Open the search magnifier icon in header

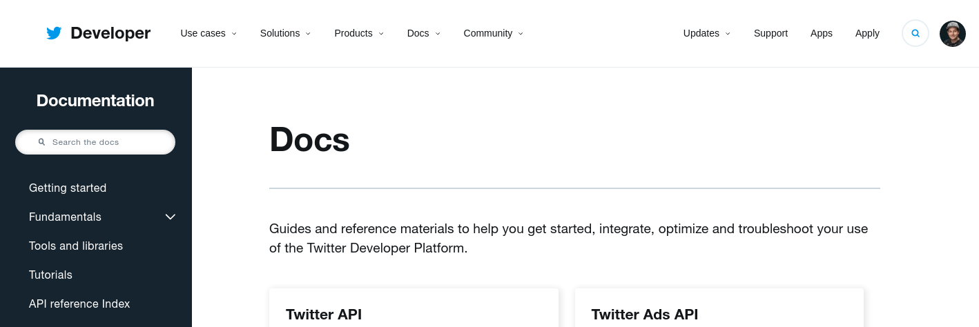click(x=915, y=33)
